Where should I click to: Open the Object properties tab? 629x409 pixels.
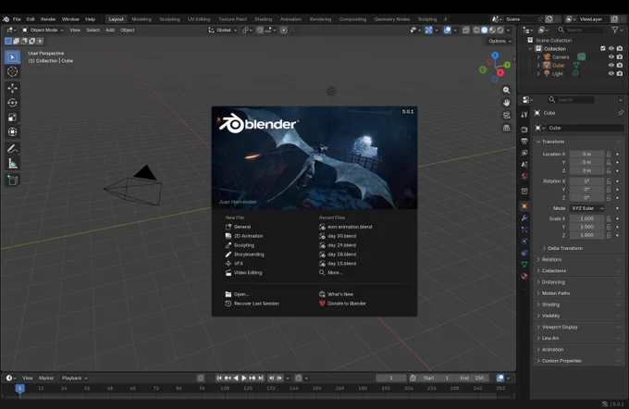524,206
